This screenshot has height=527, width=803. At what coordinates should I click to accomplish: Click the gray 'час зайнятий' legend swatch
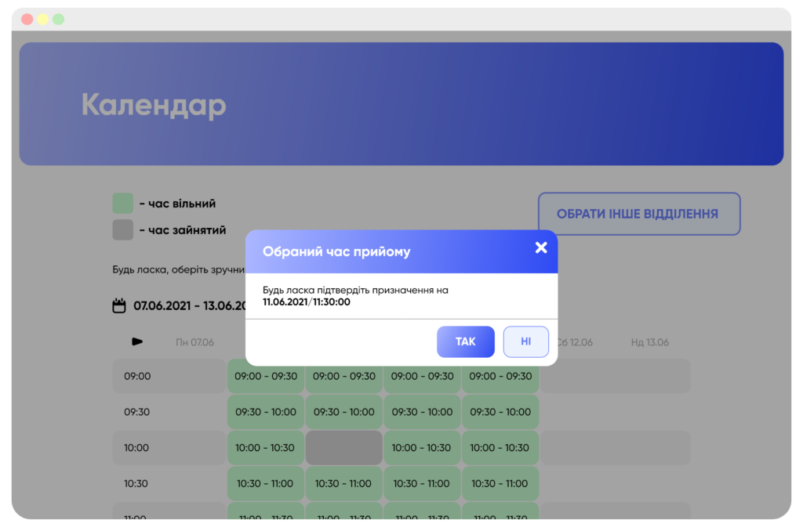(x=122, y=230)
